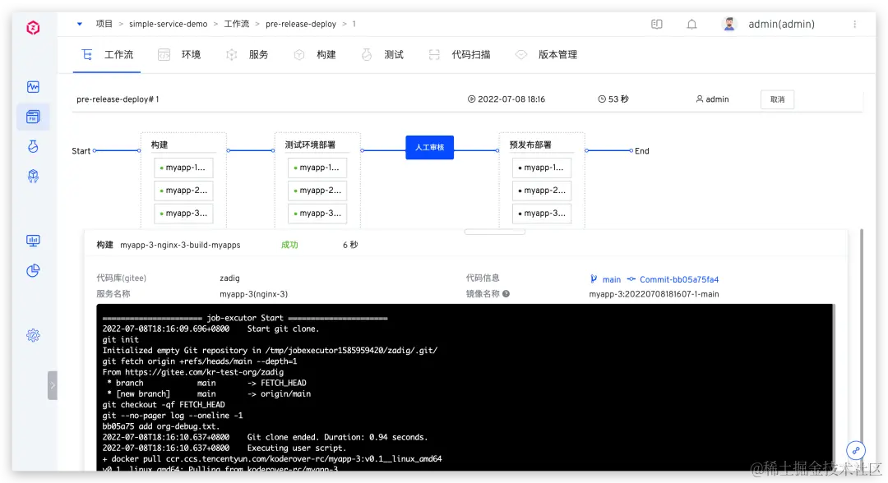Expand the breadcrumb dropdown triangle

tap(79, 24)
